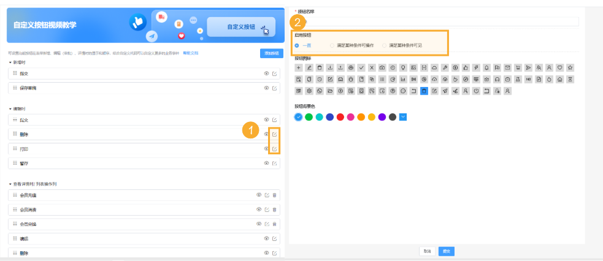This screenshot has height=261, width=603.
Task: Choose the shopping cart icon
Action: [x=518, y=67]
